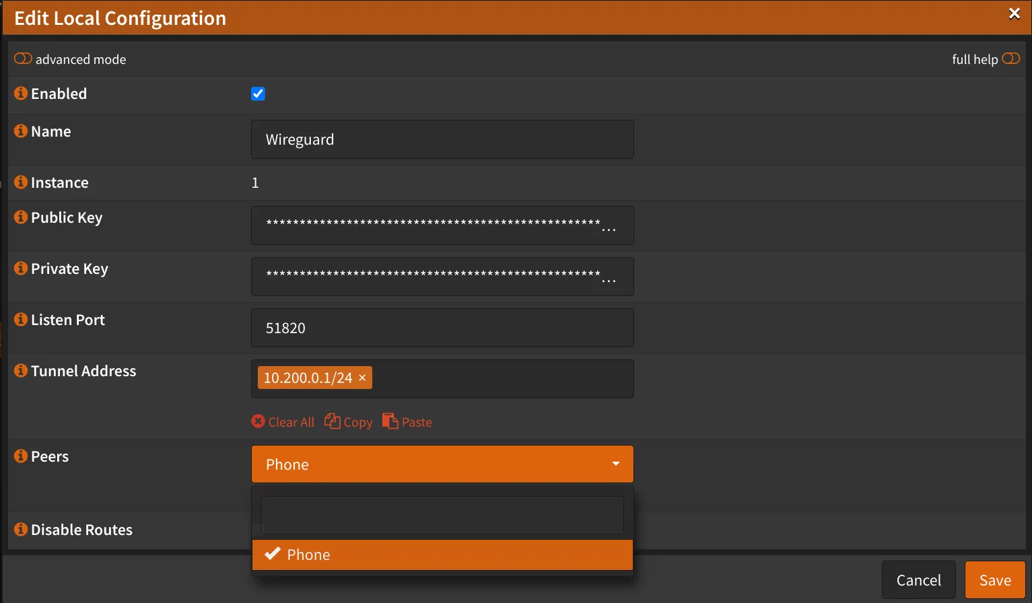The image size is (1032, 603).
Task: Save the local configuration
Action: (994, 579)
